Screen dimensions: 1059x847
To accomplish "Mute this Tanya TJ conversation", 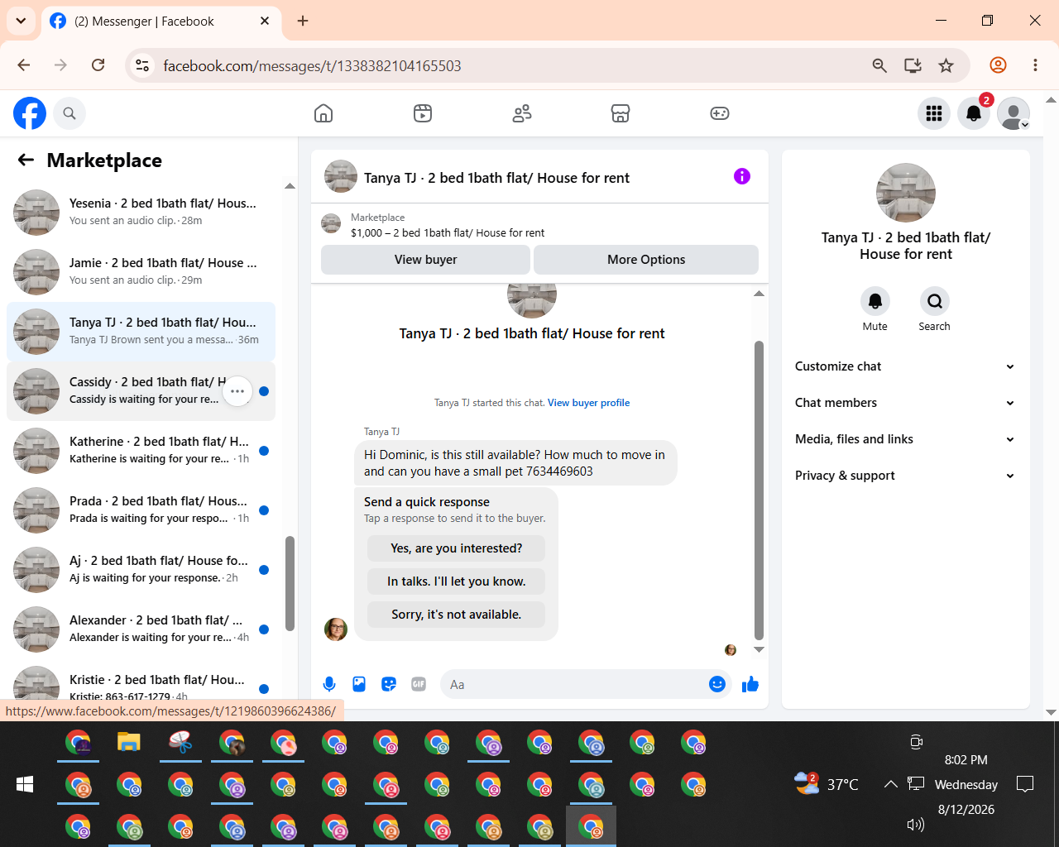I will (875, 301).
